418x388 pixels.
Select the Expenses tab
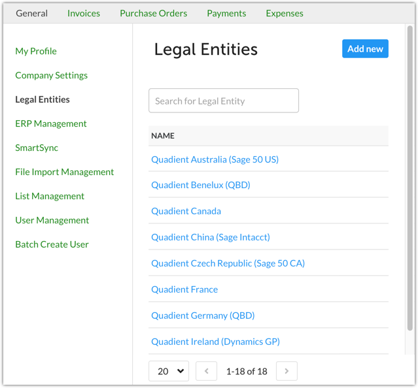285,13
